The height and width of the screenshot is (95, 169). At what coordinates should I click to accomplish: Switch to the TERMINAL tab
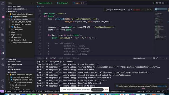pyautogui.click(x=76, y=58)
